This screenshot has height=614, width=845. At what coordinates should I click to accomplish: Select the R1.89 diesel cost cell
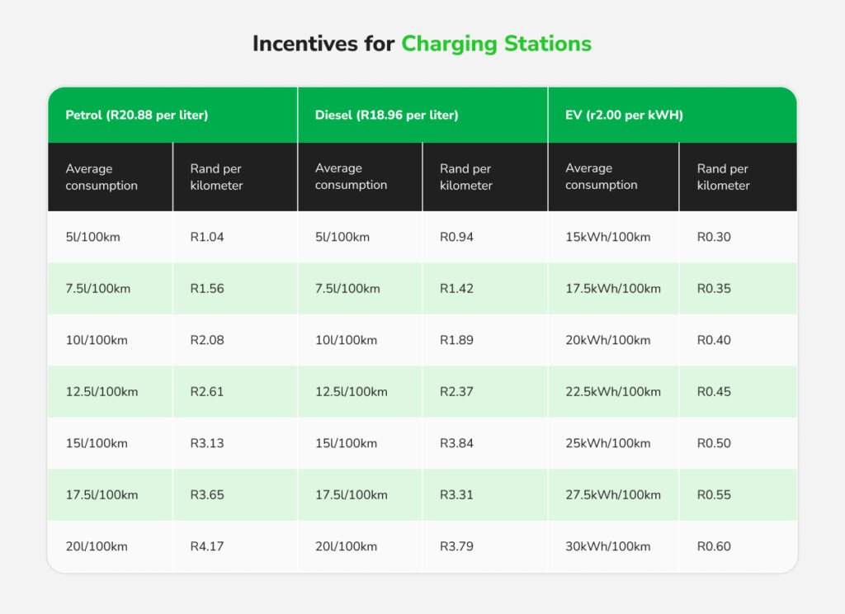click(x=457, y=340)
